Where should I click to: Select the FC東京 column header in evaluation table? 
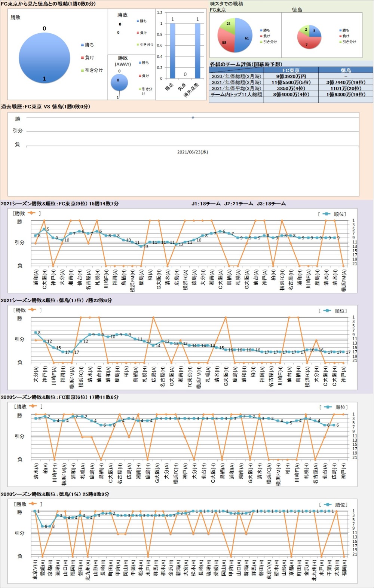click(x=291, y=70)
